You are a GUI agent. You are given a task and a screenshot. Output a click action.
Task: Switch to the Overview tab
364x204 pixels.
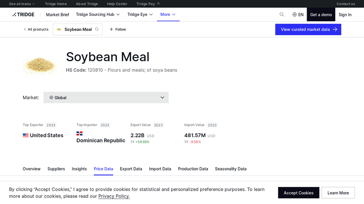(31, 169)
